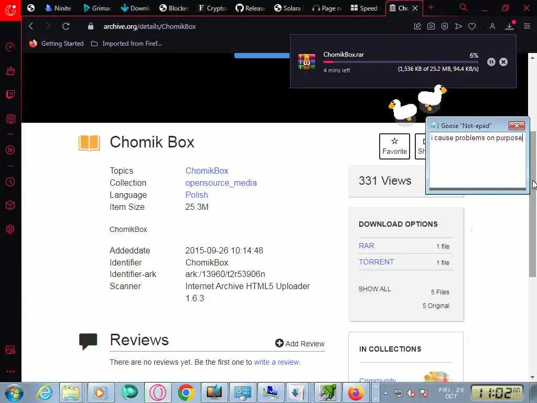Open Getting Started bookmark
537x403 pixels.
point(57,44)
